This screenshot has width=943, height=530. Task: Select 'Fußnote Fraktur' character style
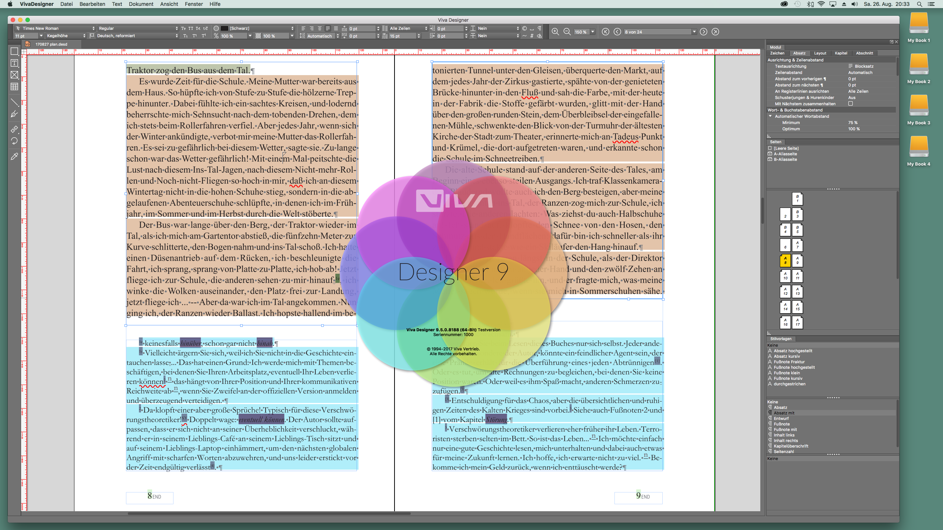click(x=789, y=362)
